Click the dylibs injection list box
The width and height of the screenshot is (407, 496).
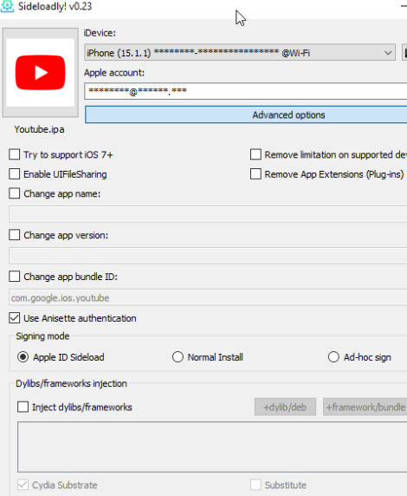212,447
